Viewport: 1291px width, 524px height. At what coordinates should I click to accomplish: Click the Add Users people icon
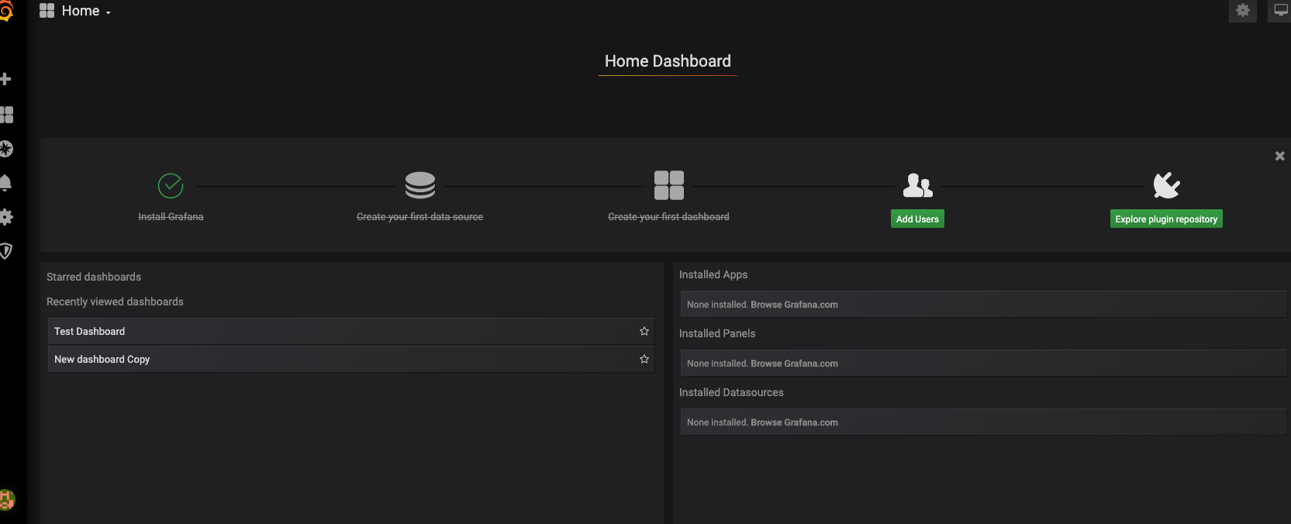pos(918,185)
